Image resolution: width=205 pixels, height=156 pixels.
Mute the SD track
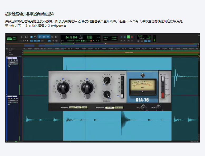click(x=17, y=98)
